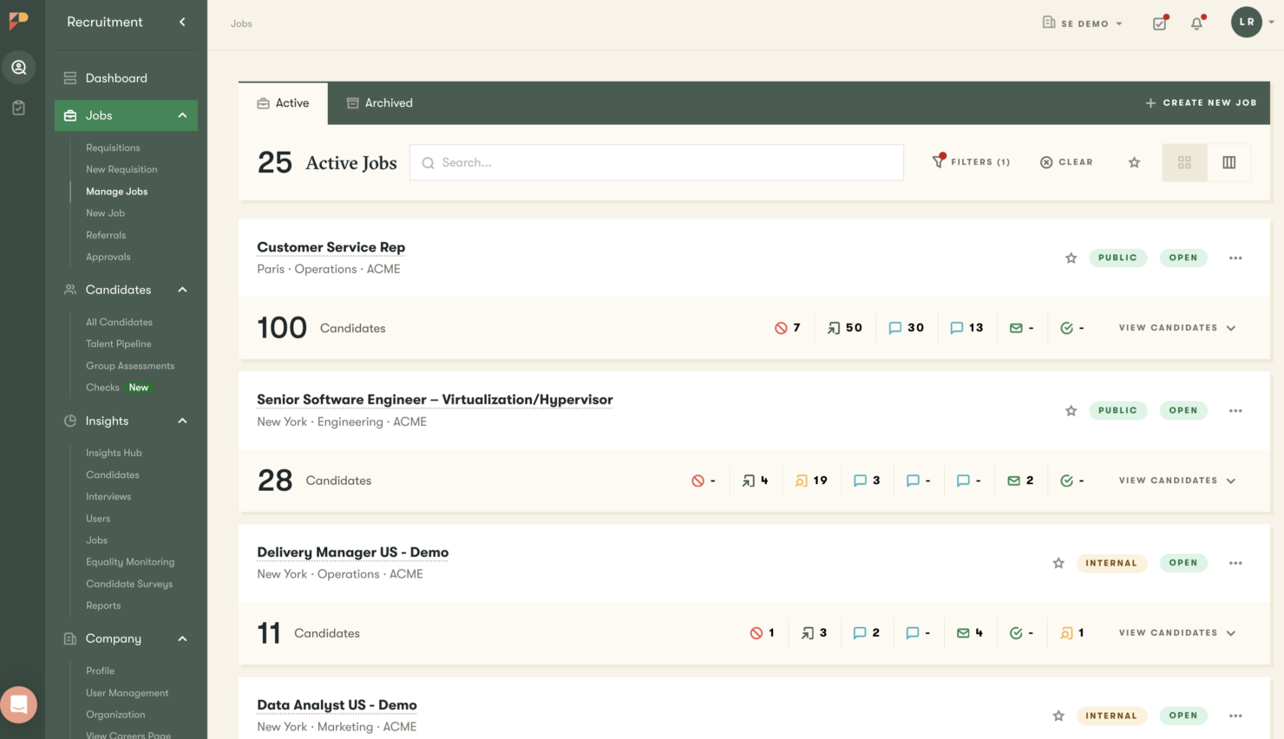Click inside the job search field
Image resolution: width=1284 pixels, height=739 pixels.
pos(657,162)
